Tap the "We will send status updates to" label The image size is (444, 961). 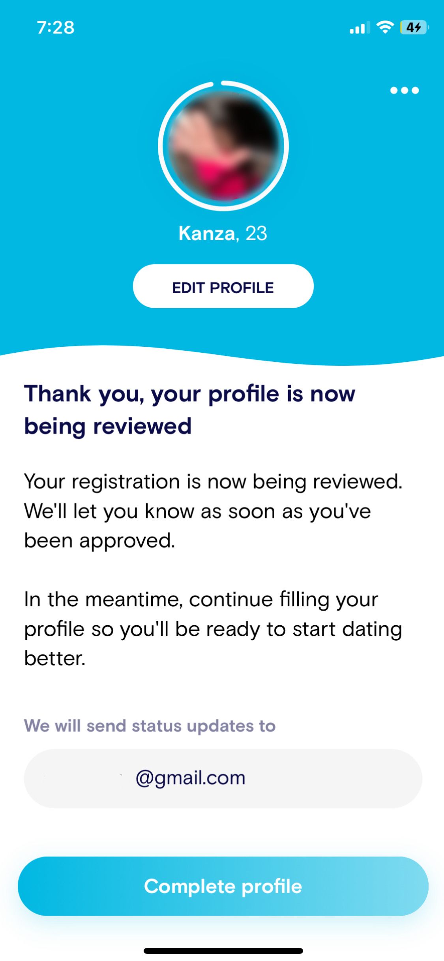pyautogui.click(x=150, y=726)
